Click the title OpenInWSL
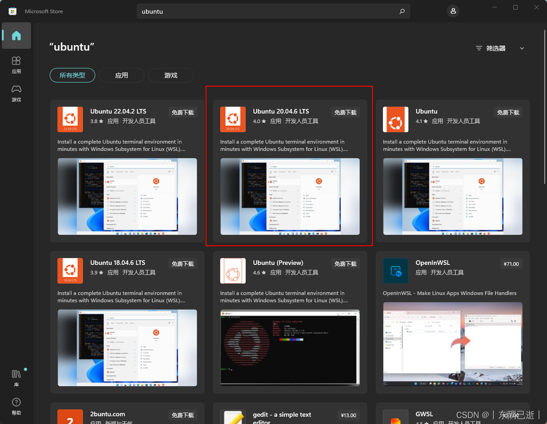The image size is (547, 424). click(x=433, y=263)
